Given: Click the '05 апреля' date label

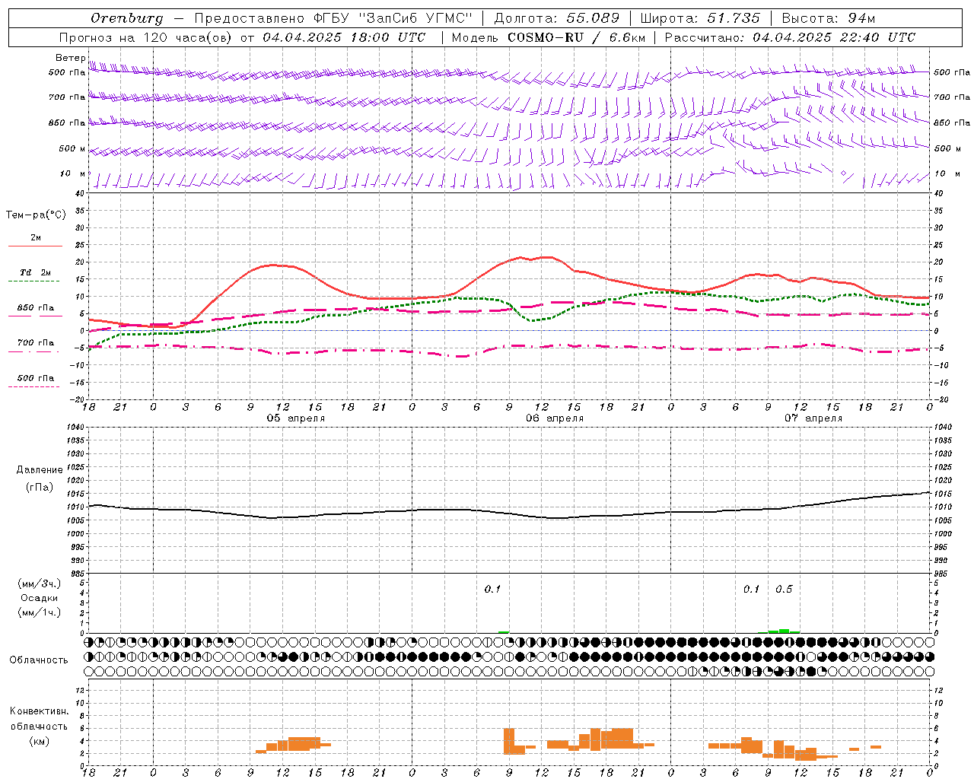Looking at the screenshot, I should tap(296, 418).
